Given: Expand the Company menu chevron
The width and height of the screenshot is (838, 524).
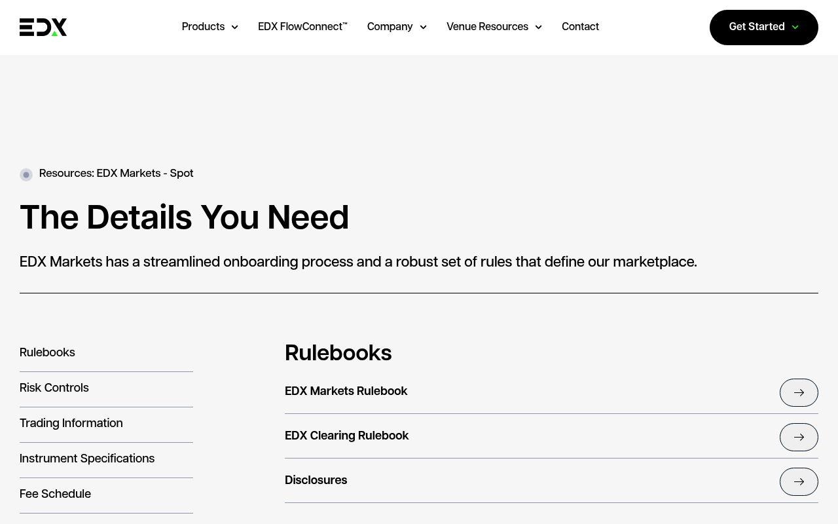Looking at the screenshot, I should point(423,28).
